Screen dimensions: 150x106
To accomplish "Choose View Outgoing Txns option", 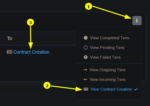I will point(109,70).
